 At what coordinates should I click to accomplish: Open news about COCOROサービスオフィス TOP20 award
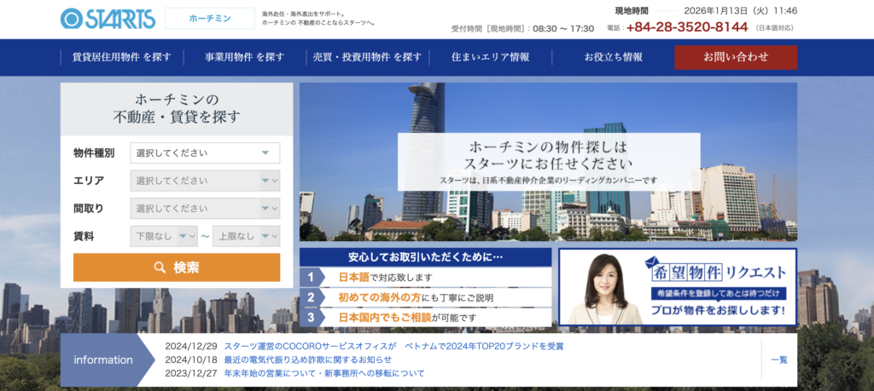pyautogui.click(x=393, y=346)
